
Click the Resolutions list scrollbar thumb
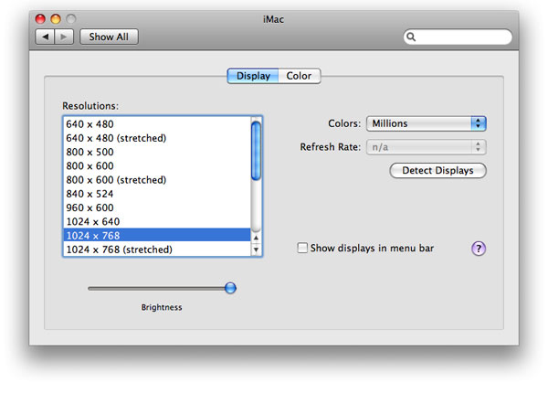256,151
